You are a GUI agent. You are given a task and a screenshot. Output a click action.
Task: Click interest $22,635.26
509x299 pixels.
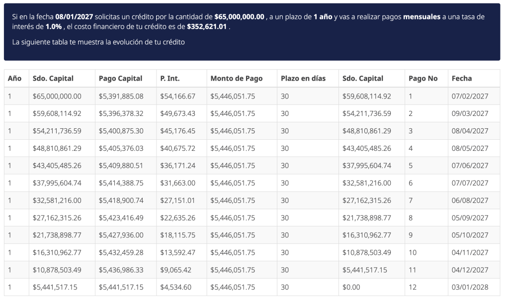[177, 218]
